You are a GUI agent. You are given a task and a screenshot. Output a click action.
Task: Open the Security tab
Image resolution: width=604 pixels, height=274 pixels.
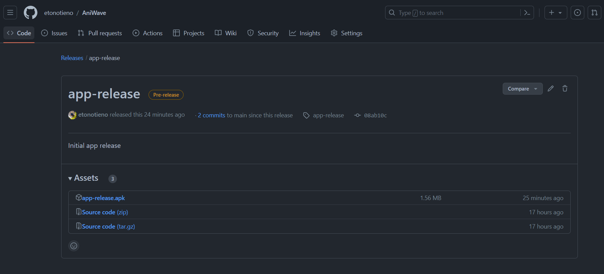point(263,33)
